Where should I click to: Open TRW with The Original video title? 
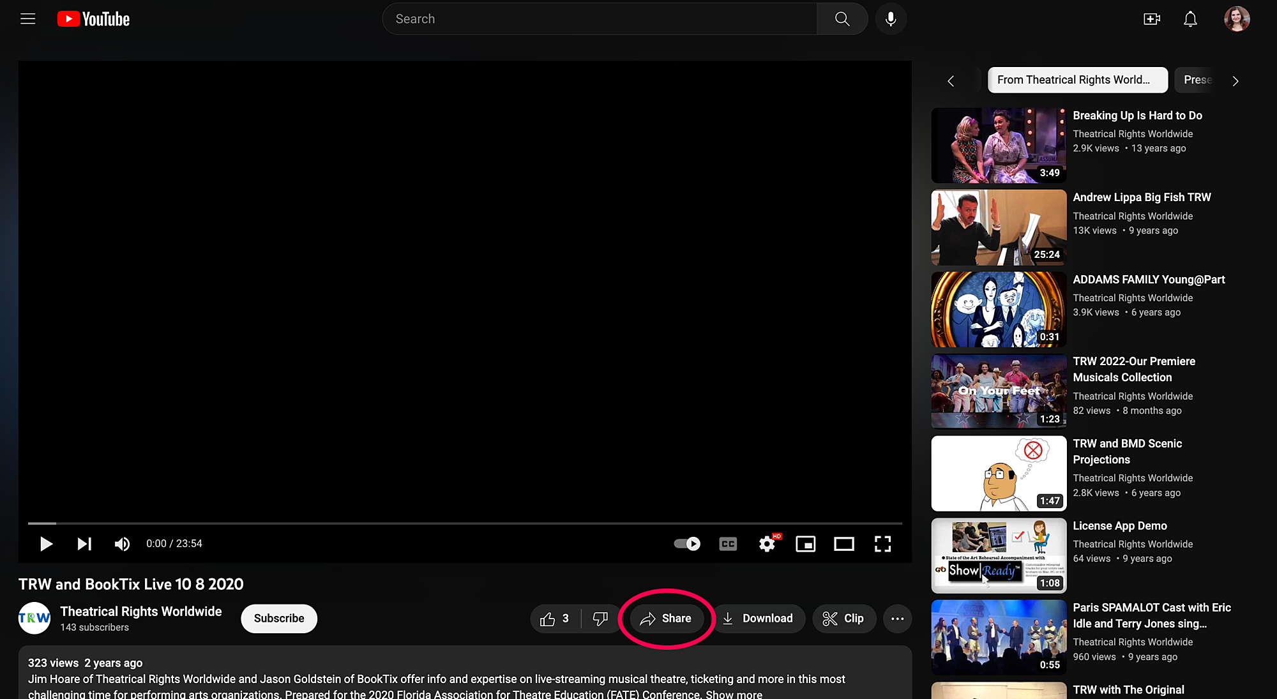pos(1128,690)
